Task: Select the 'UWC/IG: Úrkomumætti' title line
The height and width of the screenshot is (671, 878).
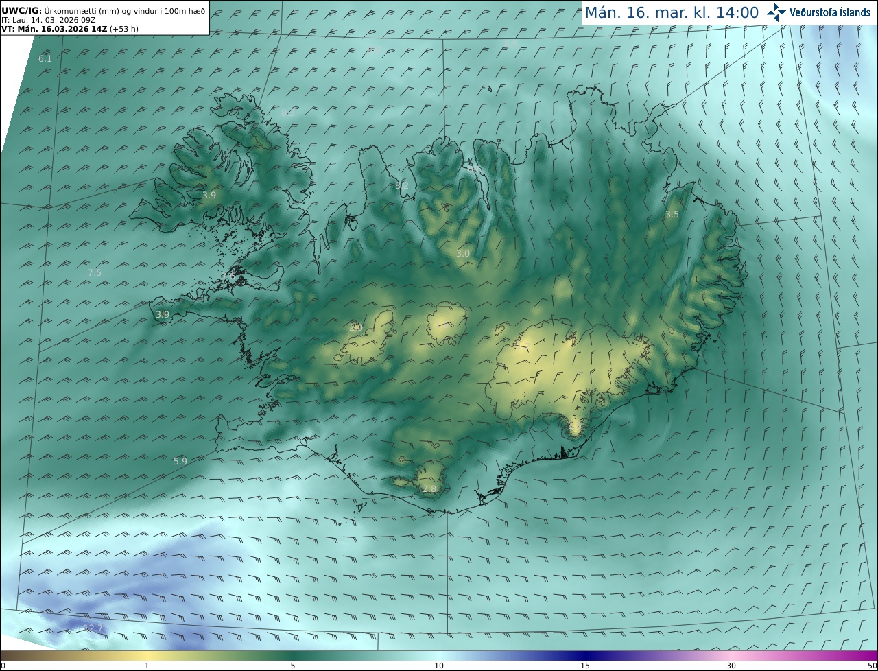Action: [x=103, y=11]
